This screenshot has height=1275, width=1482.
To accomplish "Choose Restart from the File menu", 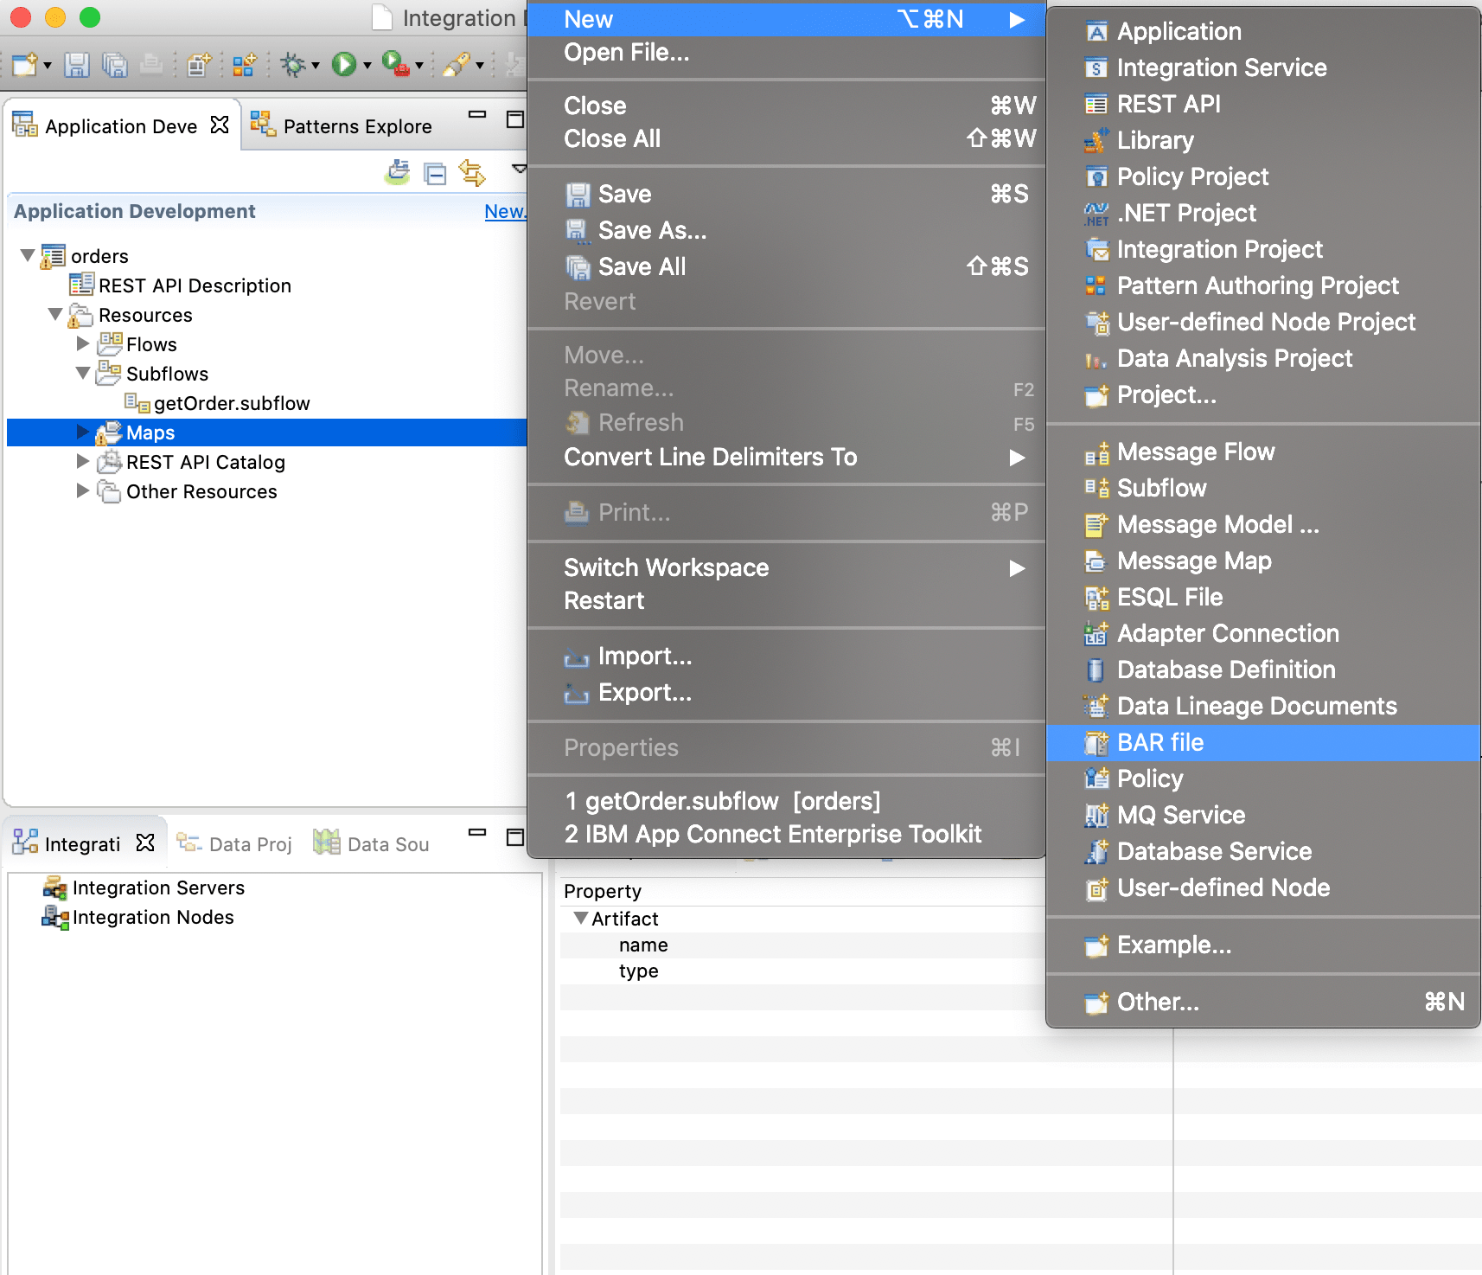I will pos(787,601).
